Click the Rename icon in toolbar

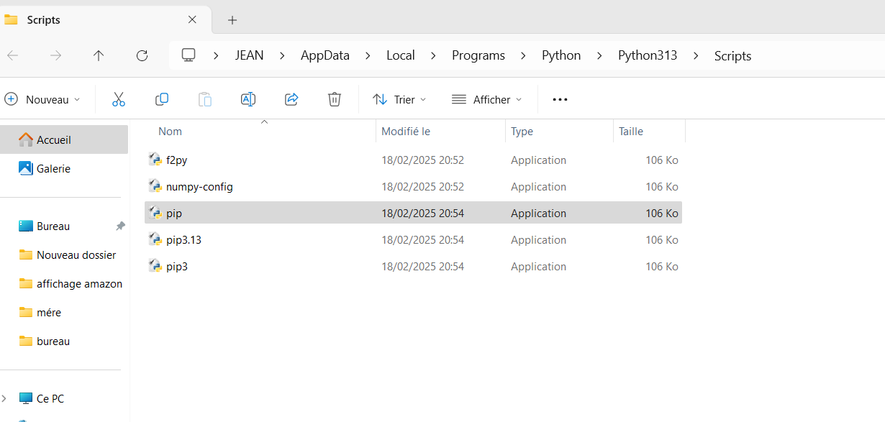pyautogui.click(x=248, y=100)
